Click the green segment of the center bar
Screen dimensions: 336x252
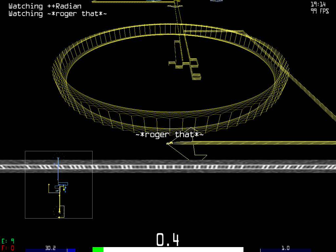point(98,250)
